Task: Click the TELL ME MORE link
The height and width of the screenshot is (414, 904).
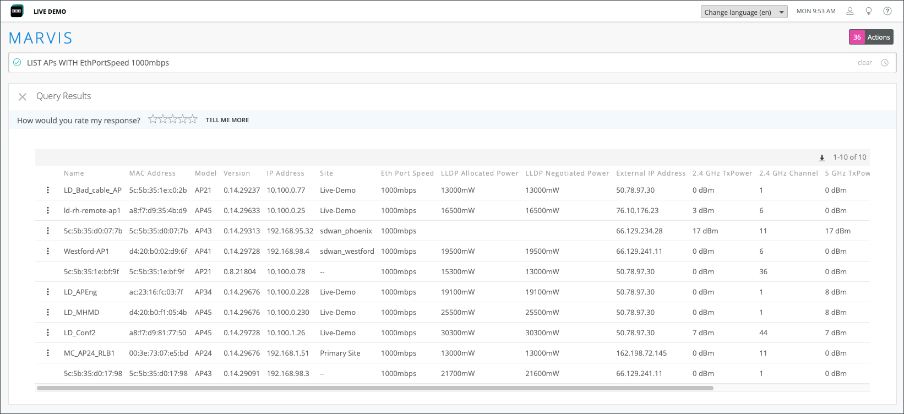Action: click(227, 120)
